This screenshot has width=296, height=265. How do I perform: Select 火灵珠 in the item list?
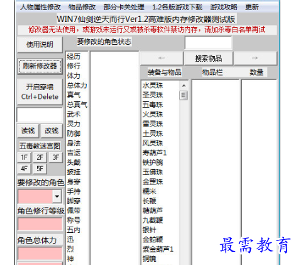153,115
